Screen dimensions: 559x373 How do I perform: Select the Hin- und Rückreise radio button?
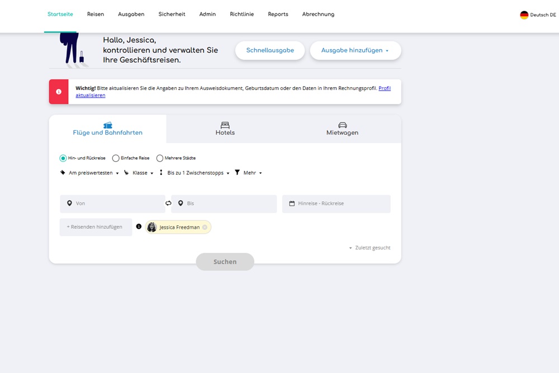[63, 158]
